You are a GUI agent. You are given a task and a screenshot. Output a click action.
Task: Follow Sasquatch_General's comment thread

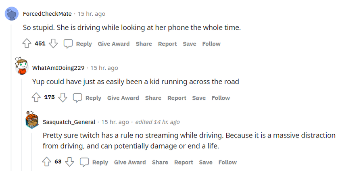click(x=227, y=162)
